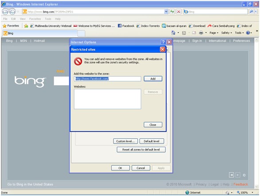Open the Hotmail link on Bing page
Viewport: 260px width, 196px height.
point(39,41)
